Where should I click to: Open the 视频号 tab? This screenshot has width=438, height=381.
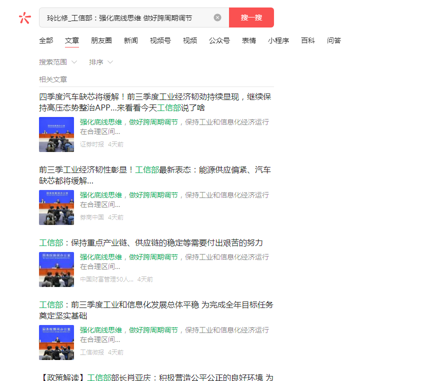coord(160,40)
